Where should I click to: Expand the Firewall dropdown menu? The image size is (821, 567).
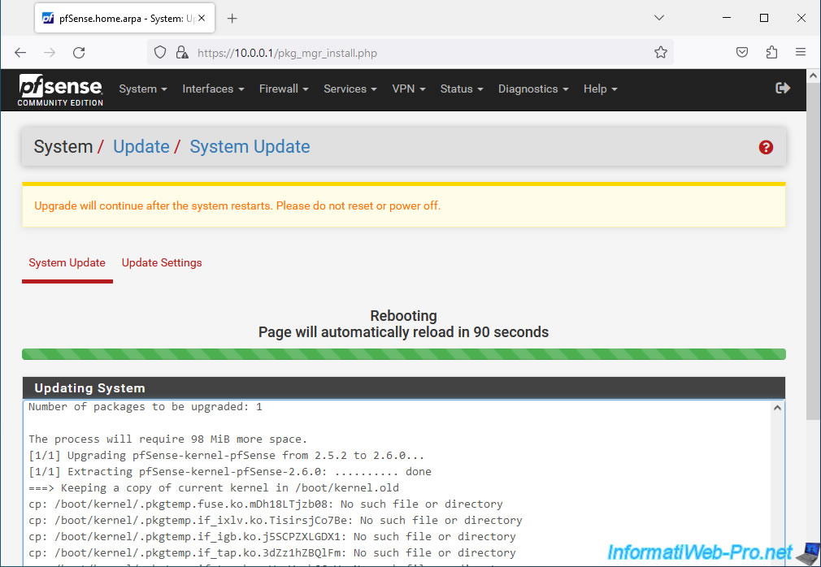click(284, 89)
